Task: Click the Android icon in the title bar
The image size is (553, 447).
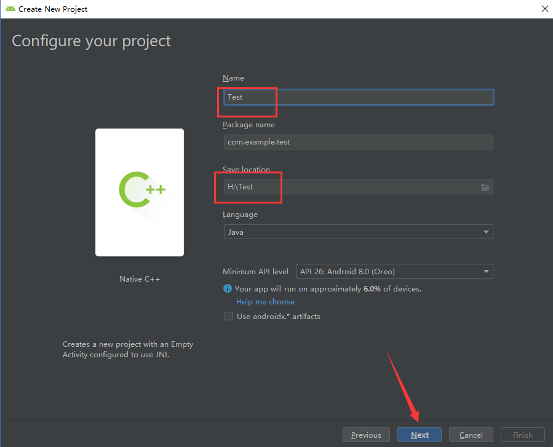Action: click(10, 9)
